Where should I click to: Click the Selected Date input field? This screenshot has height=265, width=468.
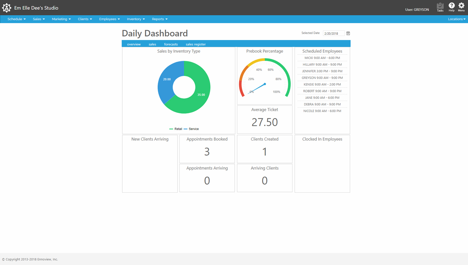point(333,33)
